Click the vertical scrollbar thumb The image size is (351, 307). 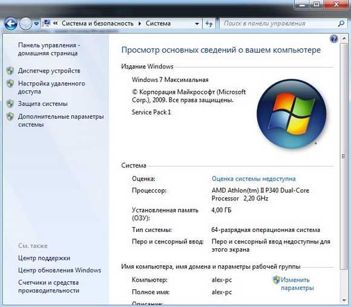click(344, 156)
